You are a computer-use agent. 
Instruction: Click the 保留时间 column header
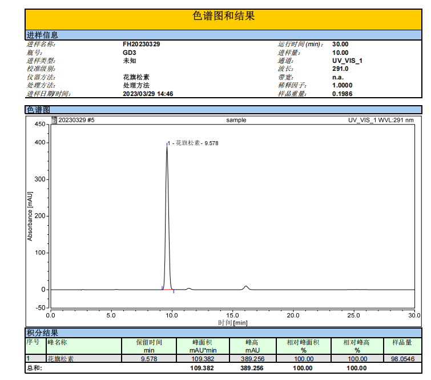(x=149, y=346)
